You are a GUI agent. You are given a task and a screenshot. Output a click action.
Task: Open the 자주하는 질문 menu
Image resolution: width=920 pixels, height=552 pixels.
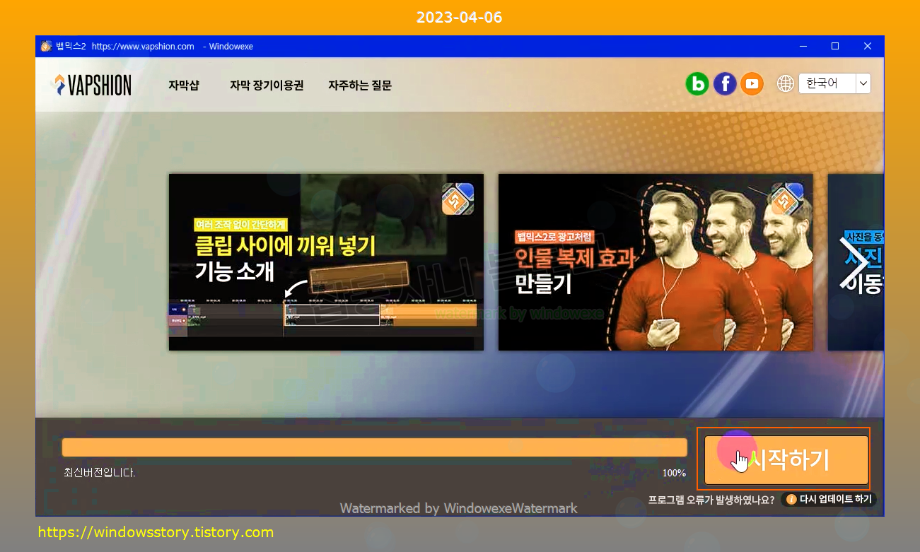[x=360, y=86]
